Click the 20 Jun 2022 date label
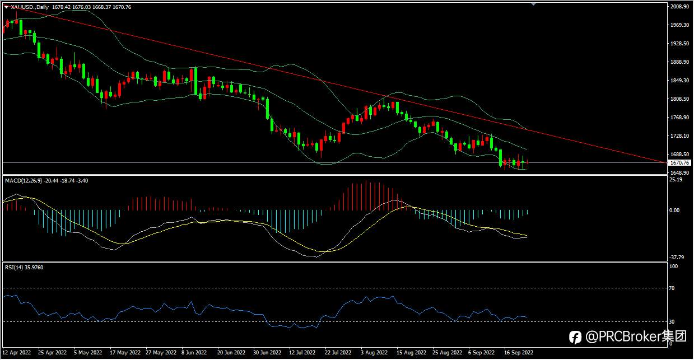 tap(232, 353)
